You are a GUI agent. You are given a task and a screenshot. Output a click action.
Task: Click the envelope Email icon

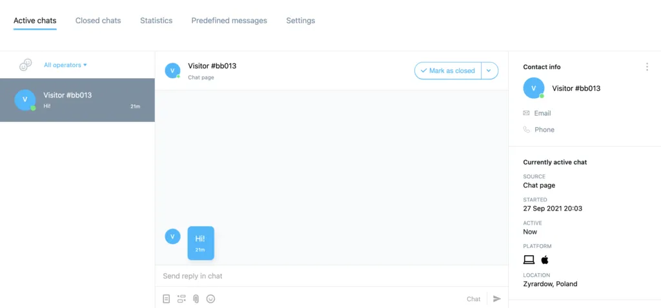526,113
